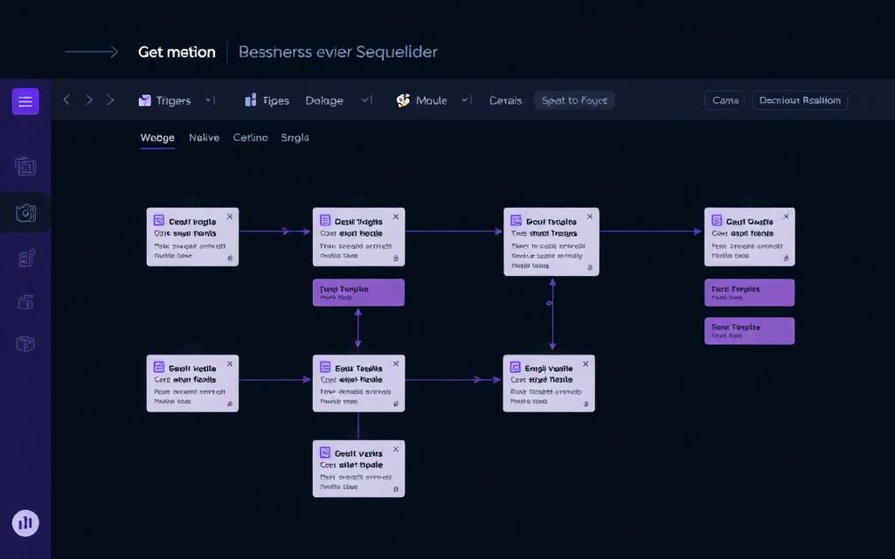
Task: Expand the Trigers dropdown arrow
Action: coord(209,100)
